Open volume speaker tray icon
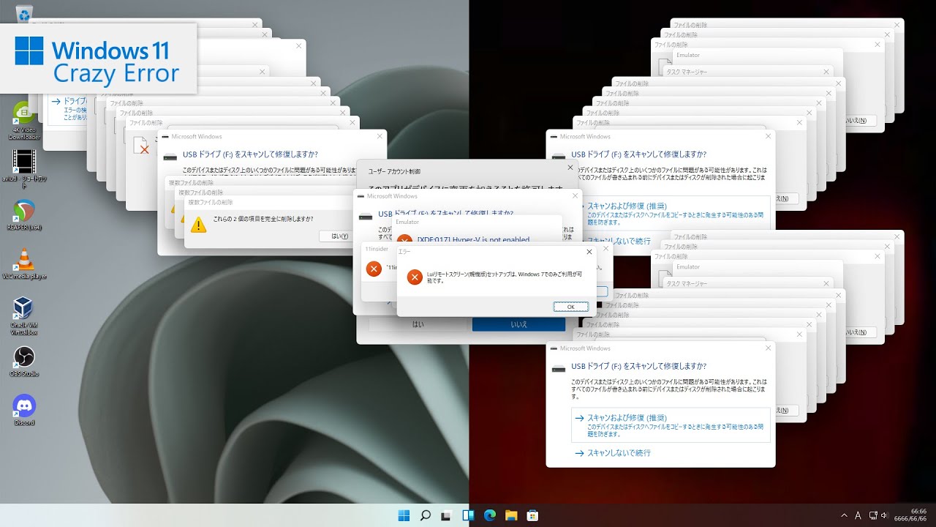Viewport: 936px width, 527px height. click(884, 515)
